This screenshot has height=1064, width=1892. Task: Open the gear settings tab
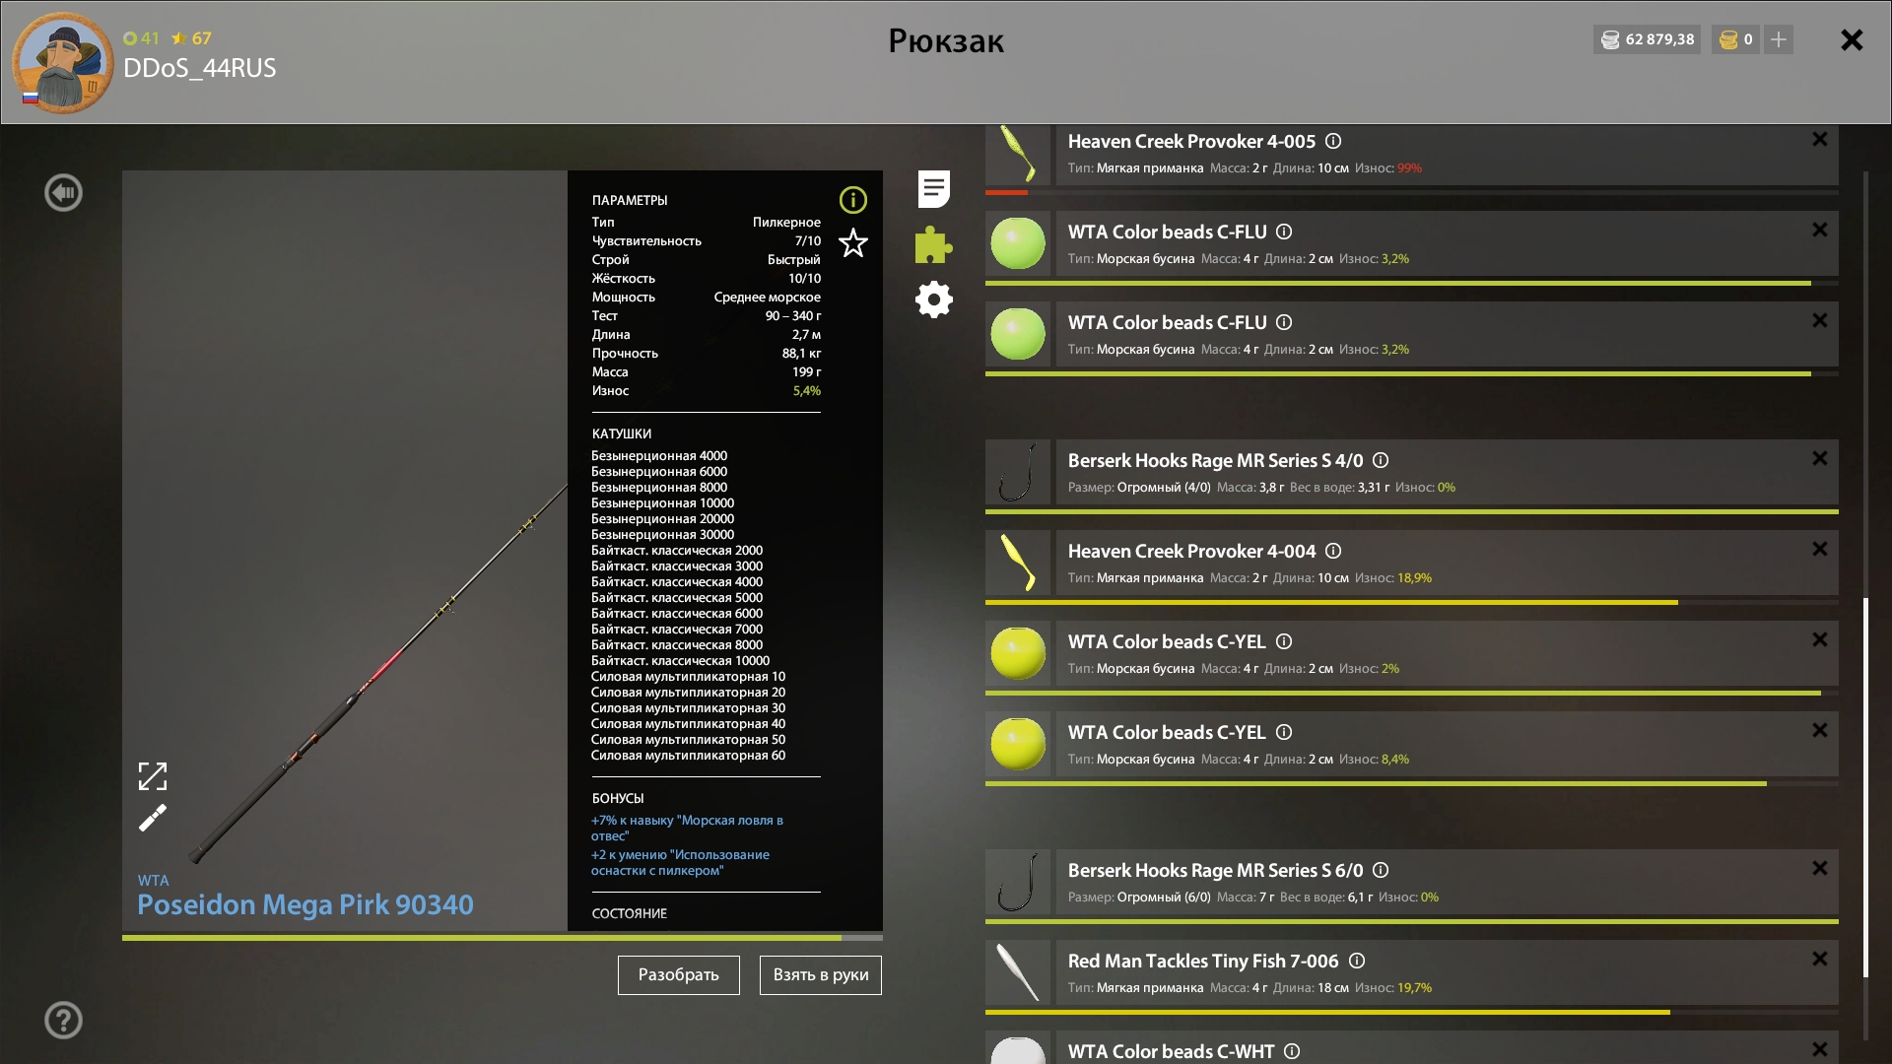pos(933,299)
